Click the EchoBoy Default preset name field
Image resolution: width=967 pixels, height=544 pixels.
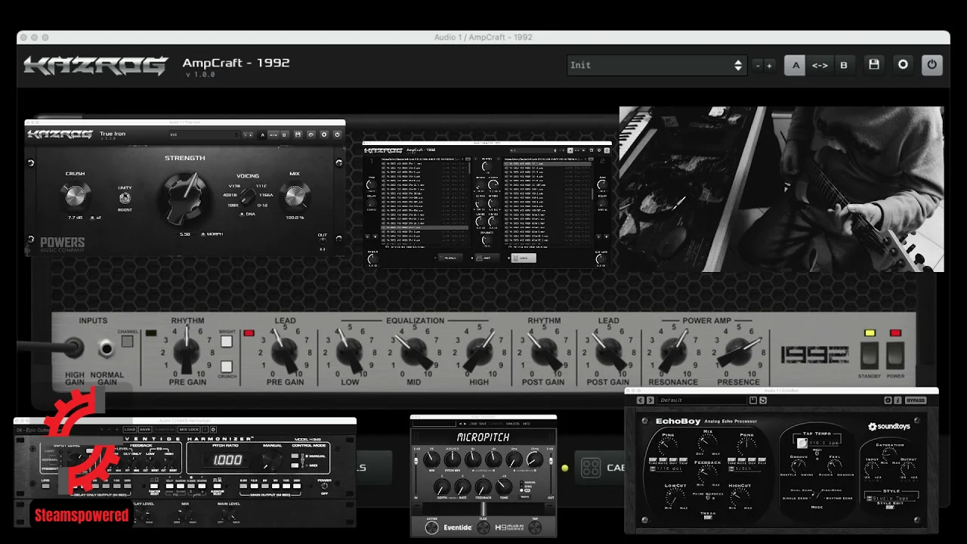click(x=702, y=400)
